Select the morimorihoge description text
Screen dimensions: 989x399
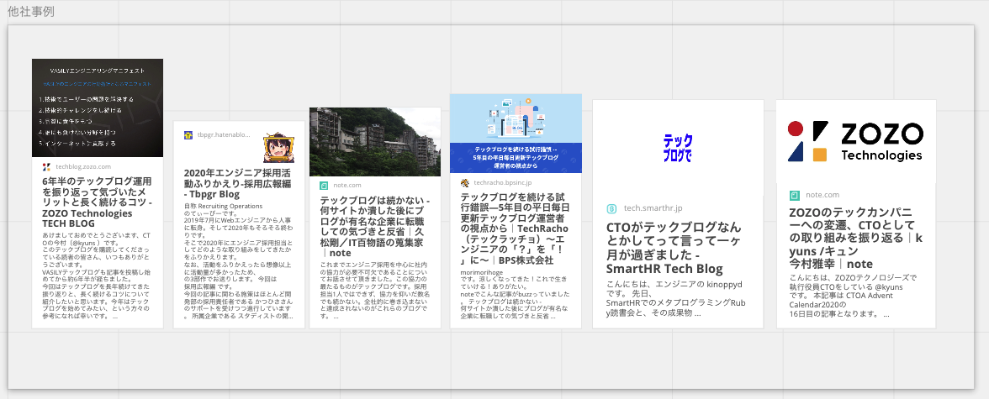[x=516, y=294]
